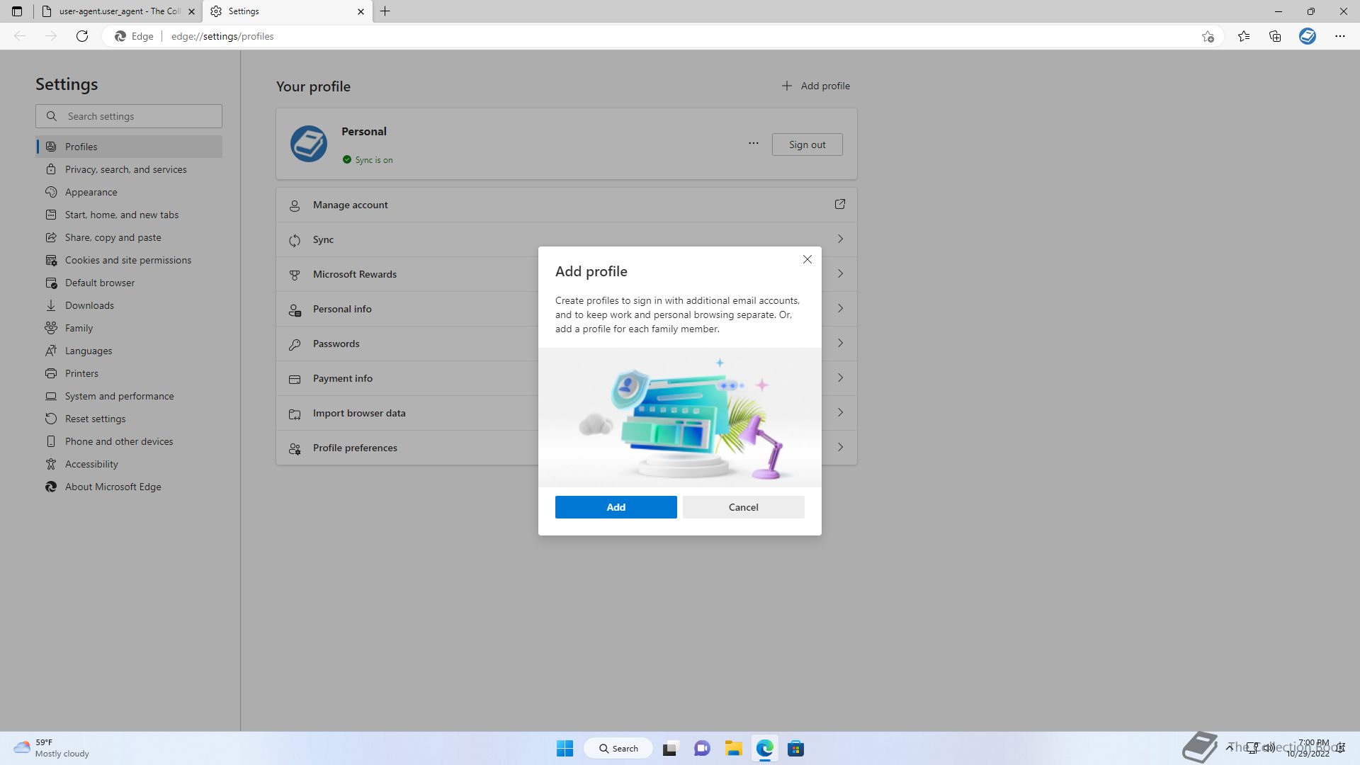This screenshot has width=1360, height=765.
Task: Open Settings and more ellipsis menu
Action: pos(1339,36)
